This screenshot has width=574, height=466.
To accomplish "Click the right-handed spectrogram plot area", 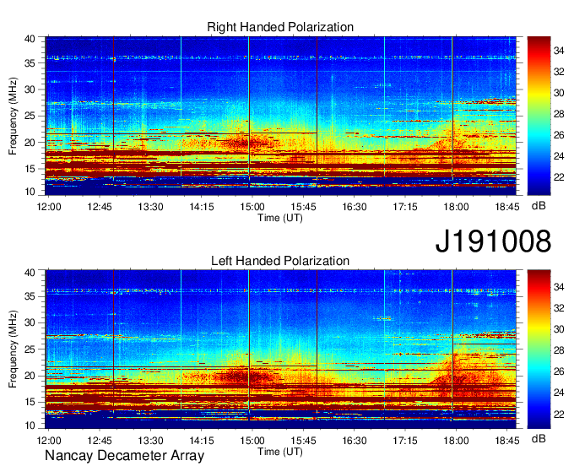I will (x=280, y=116).
